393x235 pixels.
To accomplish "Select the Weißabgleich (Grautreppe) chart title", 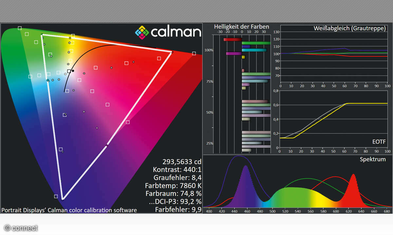I will (x=349, y=28).
